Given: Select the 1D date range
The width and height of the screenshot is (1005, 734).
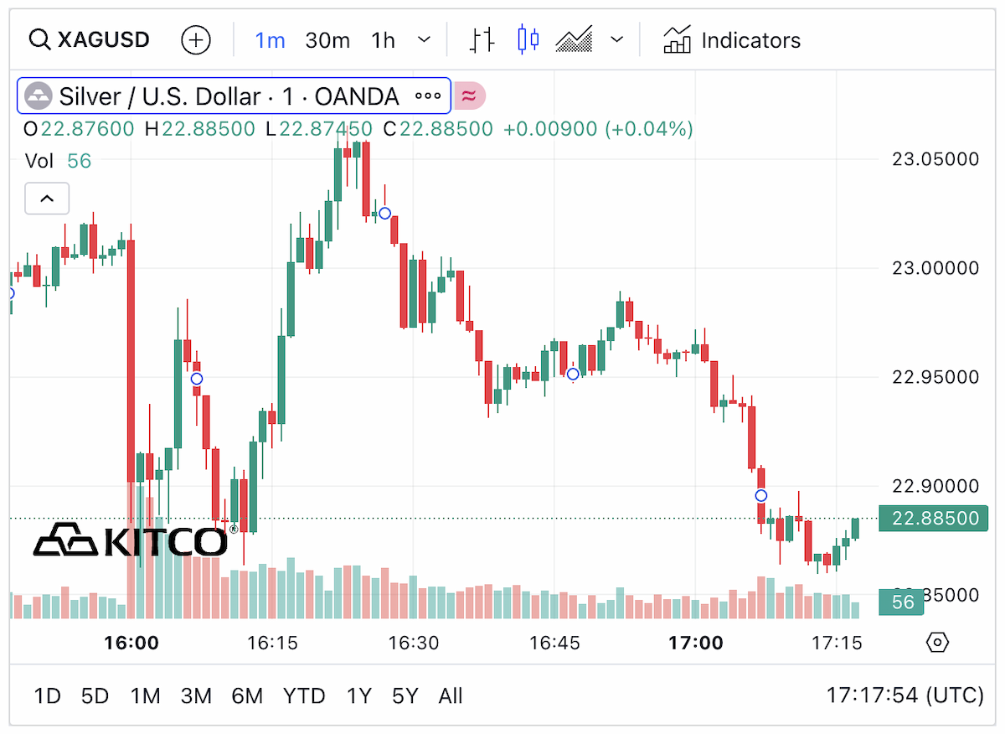Looking at the screenshot, I should (48, 695).
